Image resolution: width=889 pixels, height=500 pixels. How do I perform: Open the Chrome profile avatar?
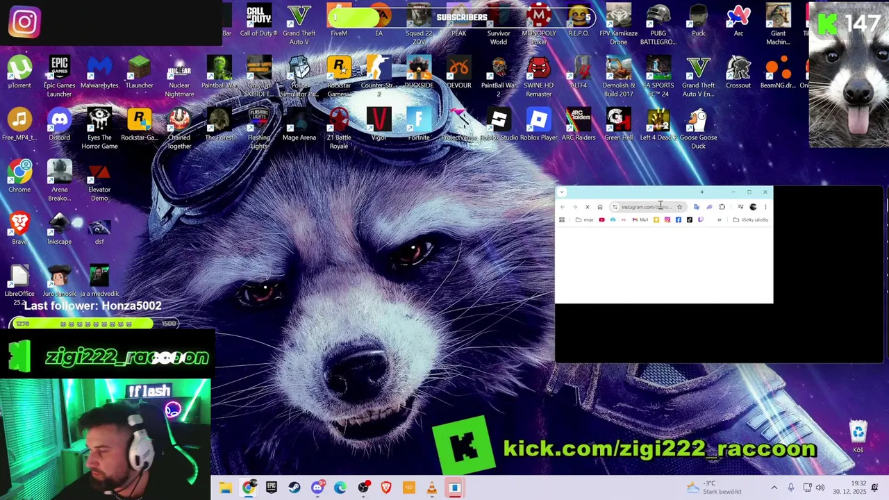[x=753, y=207]
